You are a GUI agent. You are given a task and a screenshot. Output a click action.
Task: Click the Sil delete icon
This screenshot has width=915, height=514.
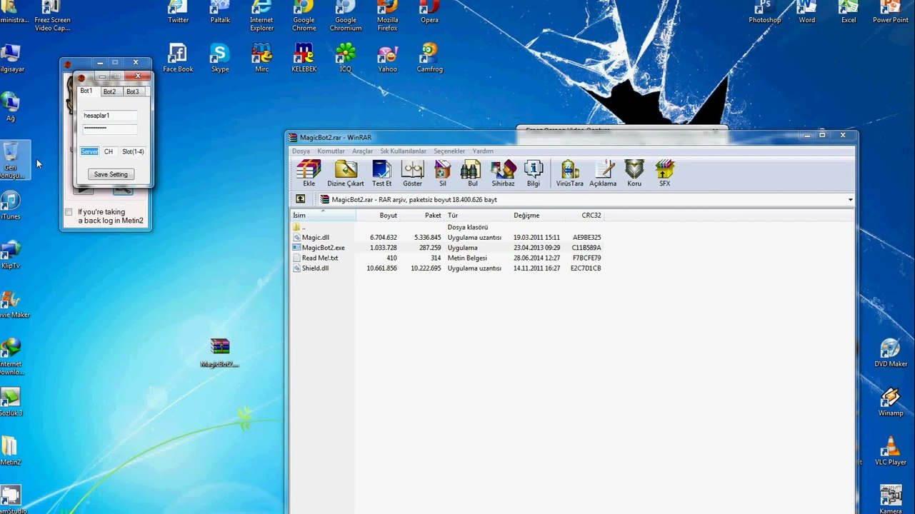[x=443, y=173]
